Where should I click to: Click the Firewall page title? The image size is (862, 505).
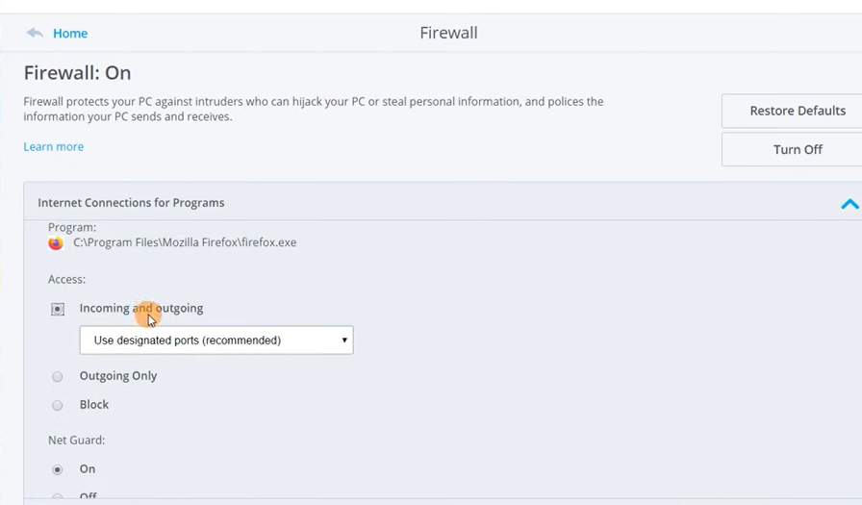pyautogui.click(x=448, y=33)
